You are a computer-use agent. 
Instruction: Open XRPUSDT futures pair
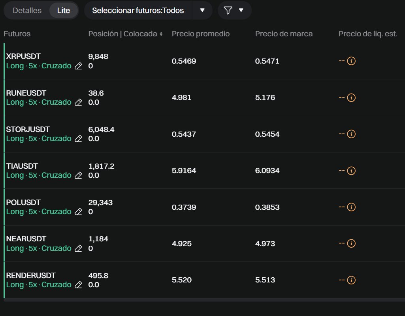tap(23, 56)
